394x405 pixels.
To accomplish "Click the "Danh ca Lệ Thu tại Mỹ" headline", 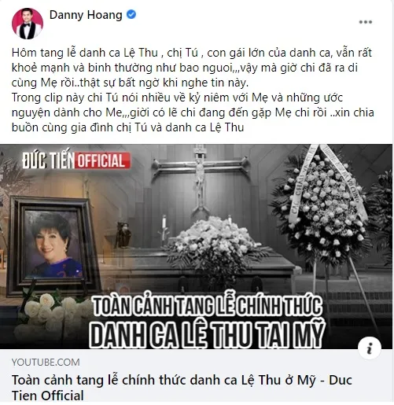I will click(x=207, y=334).
